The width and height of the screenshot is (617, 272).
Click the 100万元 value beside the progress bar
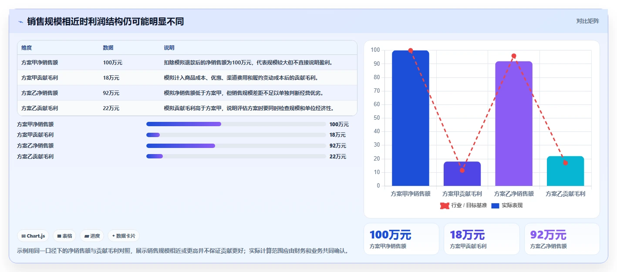(339, 124)
